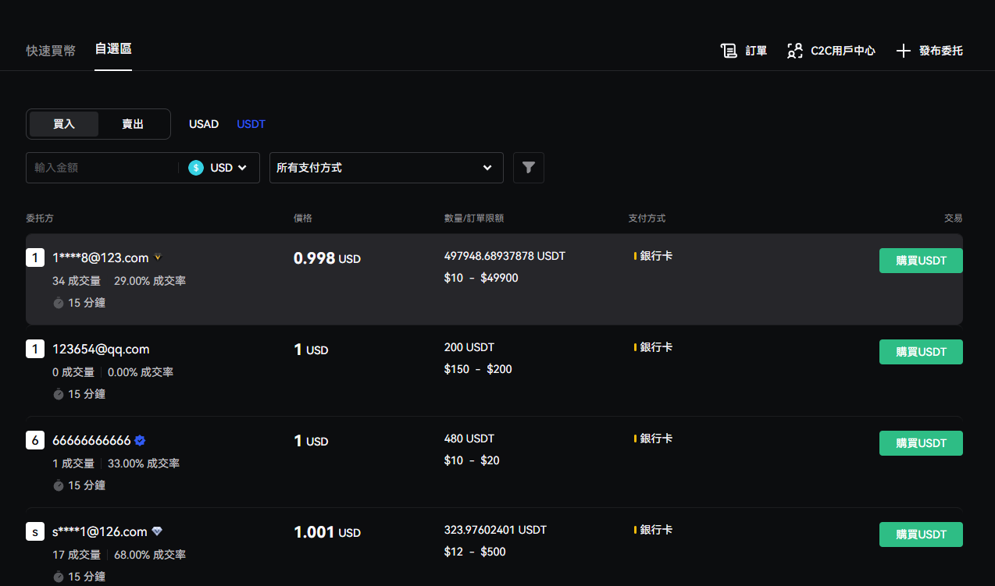Click diamond badge next to s****1@126.com
This screenshot has width=995, height=586.
click(x=157, y=531)
